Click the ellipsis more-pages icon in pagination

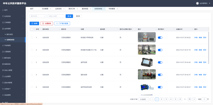pyautogui.click(x=185, y=99)
